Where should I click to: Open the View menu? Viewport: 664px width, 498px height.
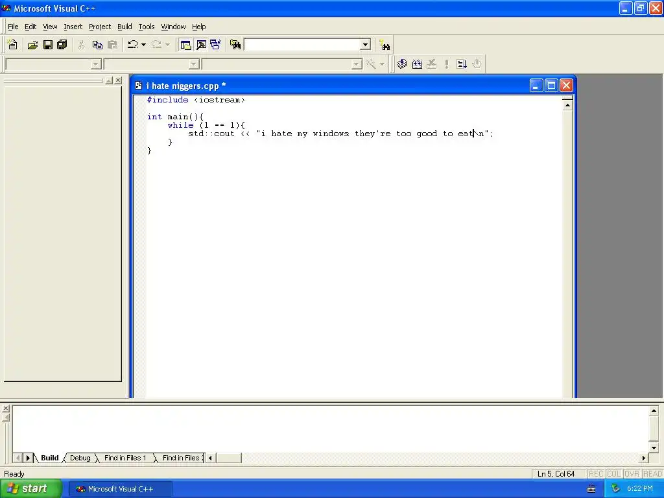coord(50,27)
